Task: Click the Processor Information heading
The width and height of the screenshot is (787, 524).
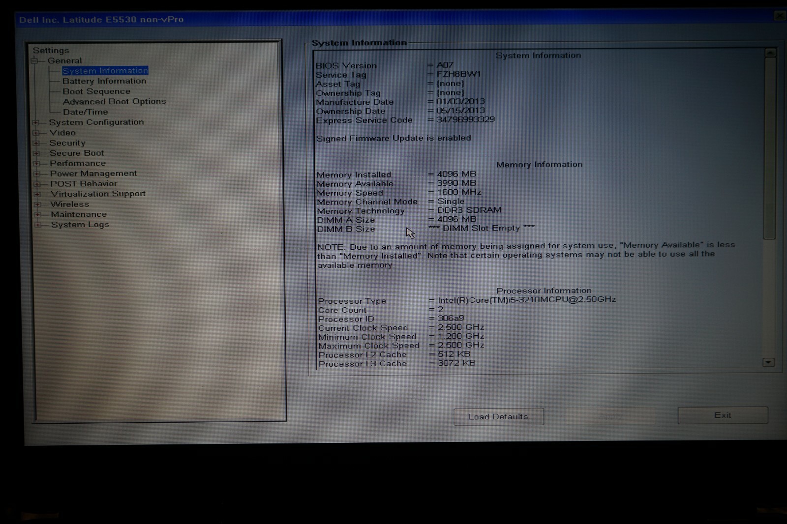Action: 544,291
